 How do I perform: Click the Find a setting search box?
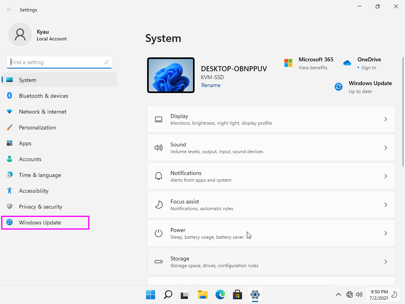tap(59, 62)
